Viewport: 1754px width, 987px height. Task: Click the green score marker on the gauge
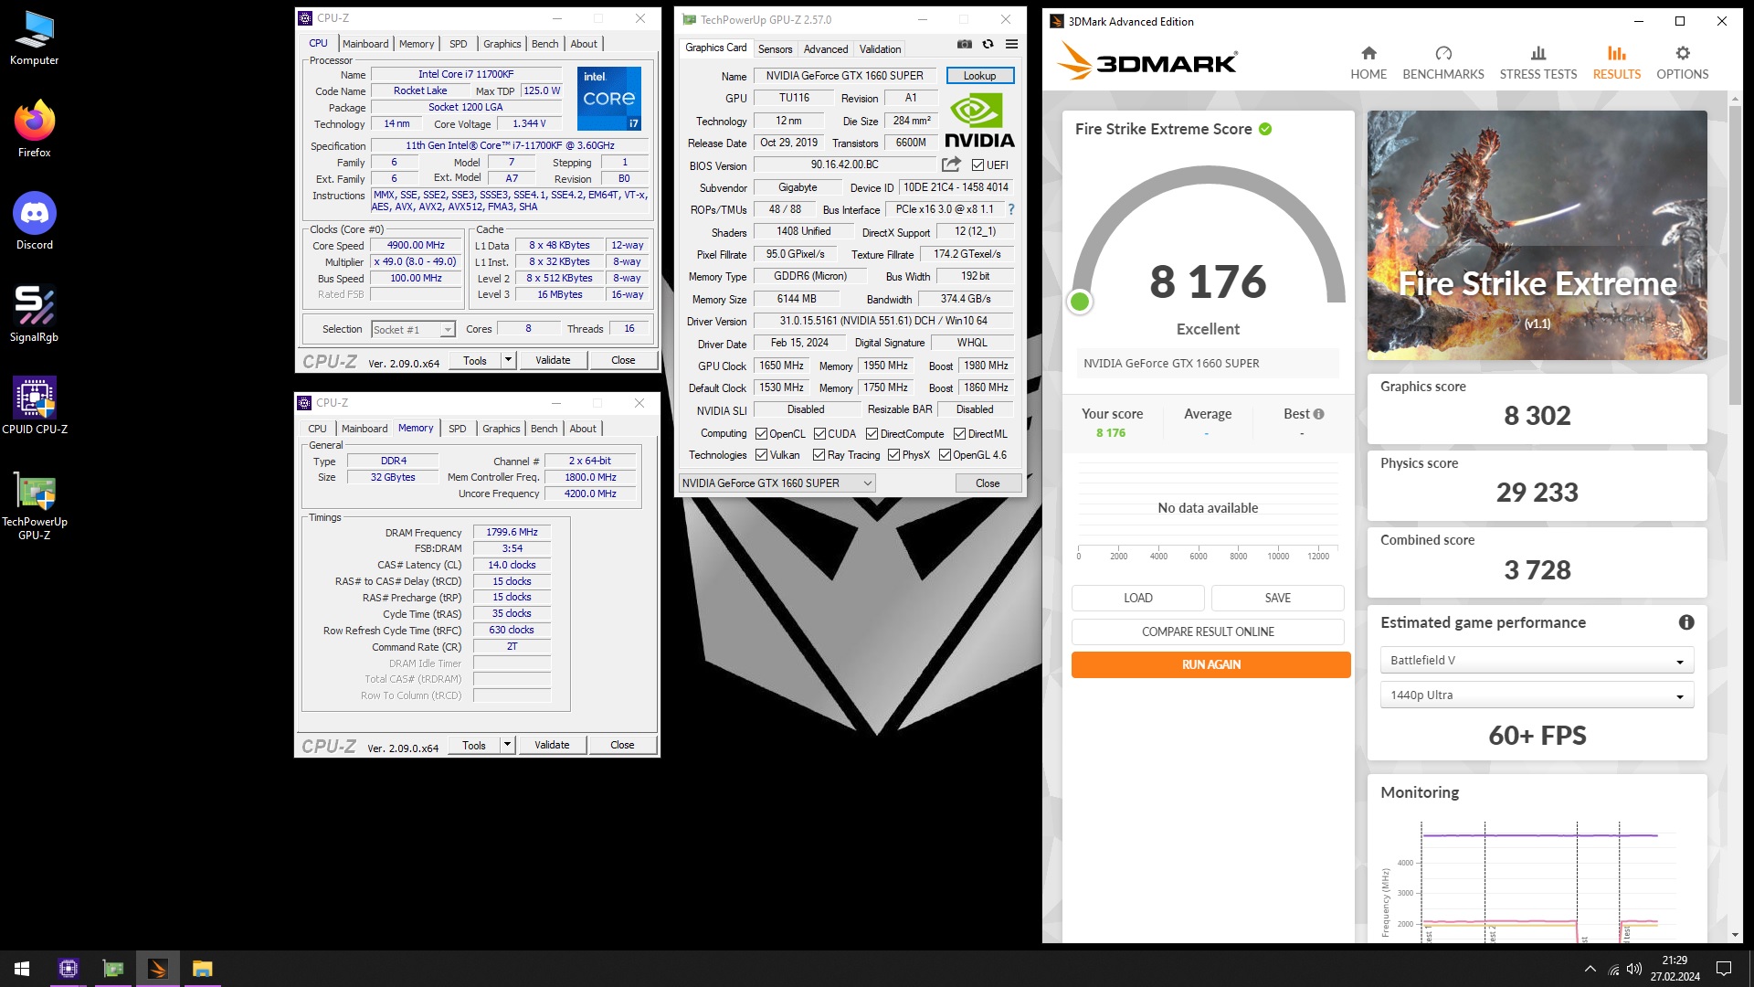point(1080,302)
